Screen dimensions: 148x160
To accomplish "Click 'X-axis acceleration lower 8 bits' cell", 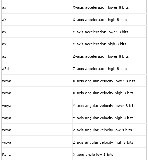I will [x=109, y=7].
